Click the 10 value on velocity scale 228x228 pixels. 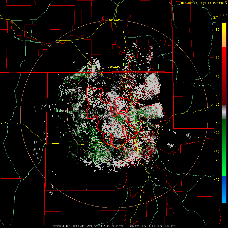point(218,105)
